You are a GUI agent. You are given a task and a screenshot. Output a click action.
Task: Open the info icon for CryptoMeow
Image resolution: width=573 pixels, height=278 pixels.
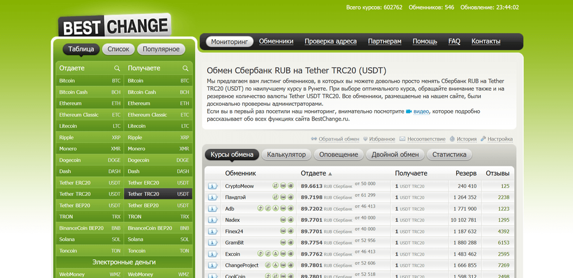[212, 186]
